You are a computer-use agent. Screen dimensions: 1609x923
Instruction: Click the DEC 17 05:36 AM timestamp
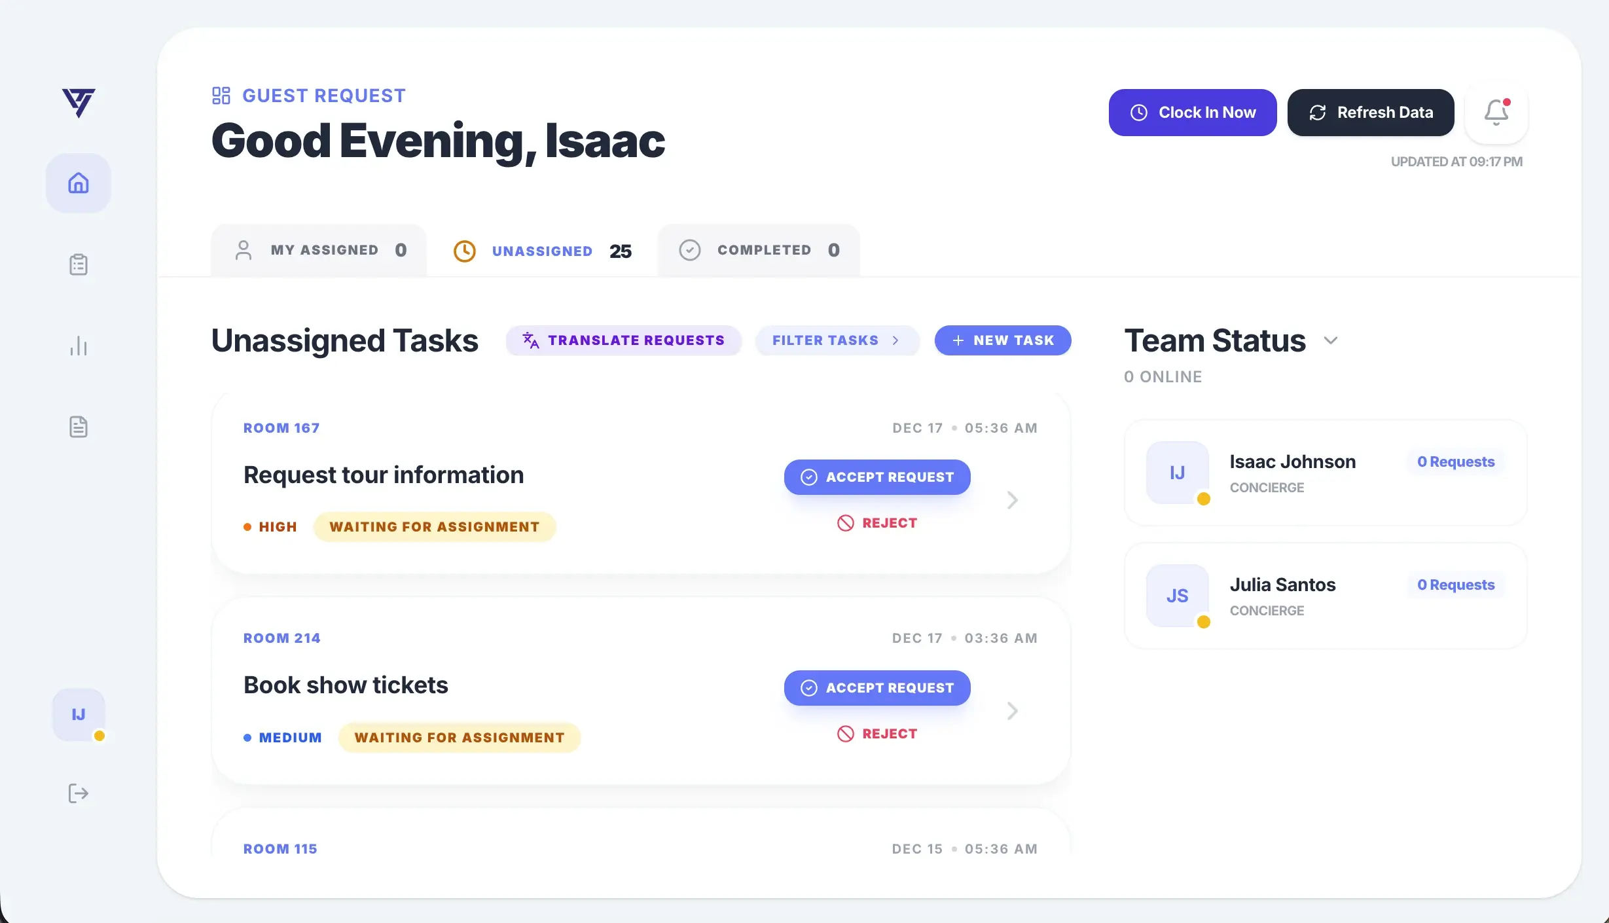[x=965, y=428]
